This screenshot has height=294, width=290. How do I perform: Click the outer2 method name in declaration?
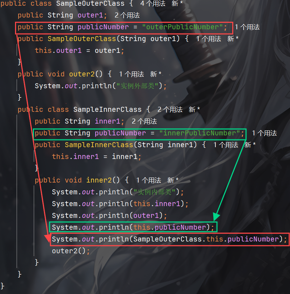82,74
